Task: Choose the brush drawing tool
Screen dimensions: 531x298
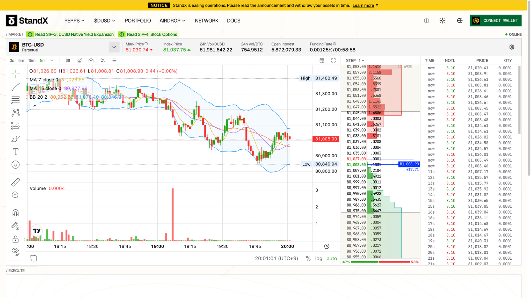Action: pyautogui.click(x=16, y=139)
